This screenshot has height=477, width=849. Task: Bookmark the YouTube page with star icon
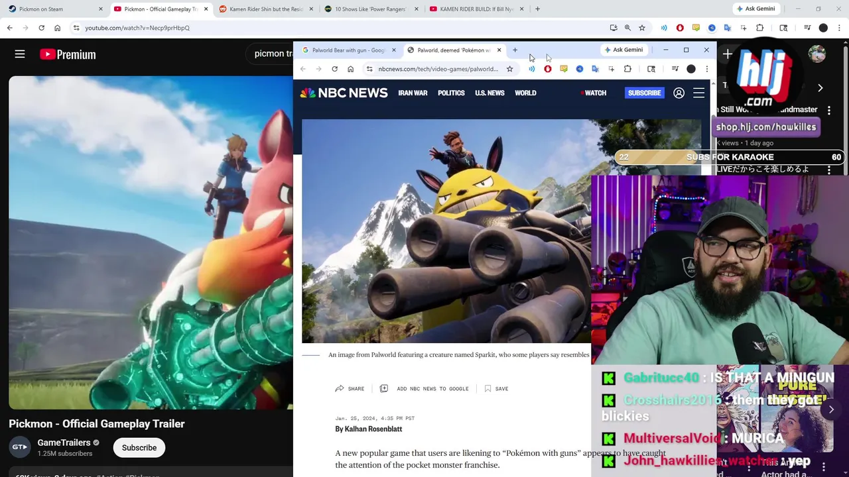click(642, 28)
